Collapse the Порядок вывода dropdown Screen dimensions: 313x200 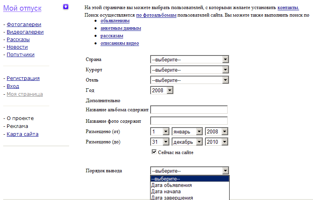click(x=189, y=171)
